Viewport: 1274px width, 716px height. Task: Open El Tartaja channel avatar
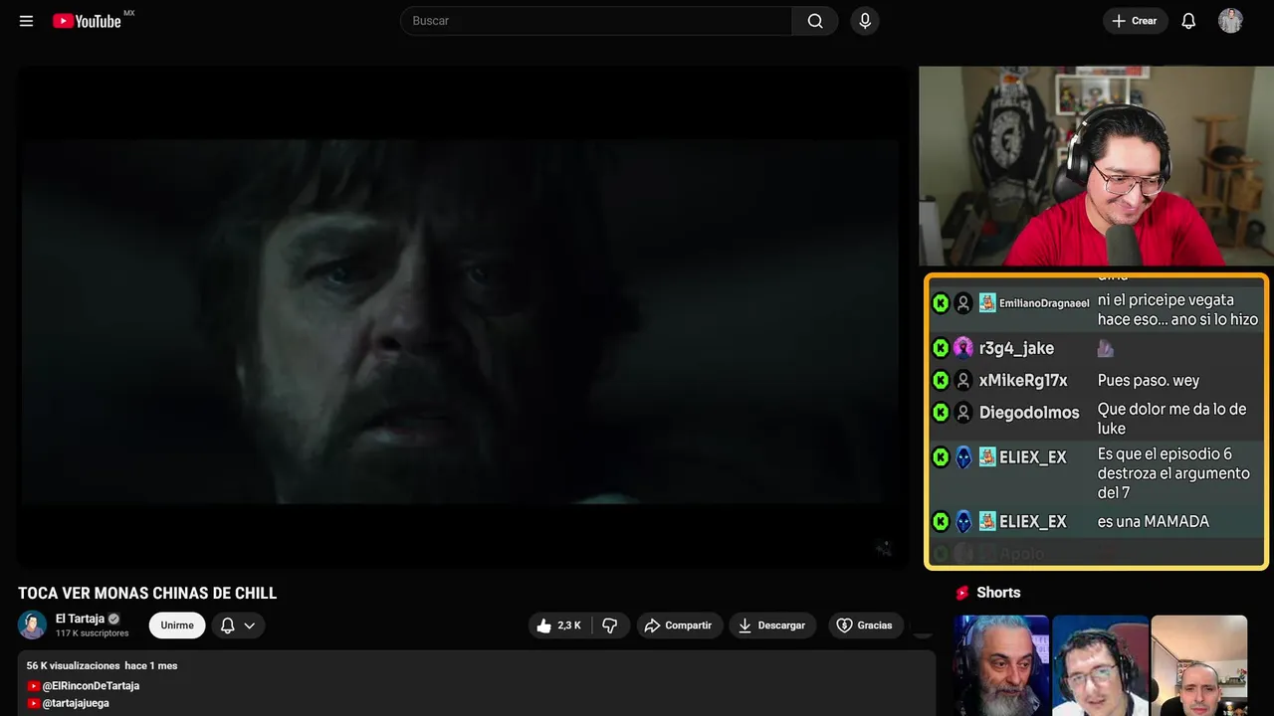32,625
